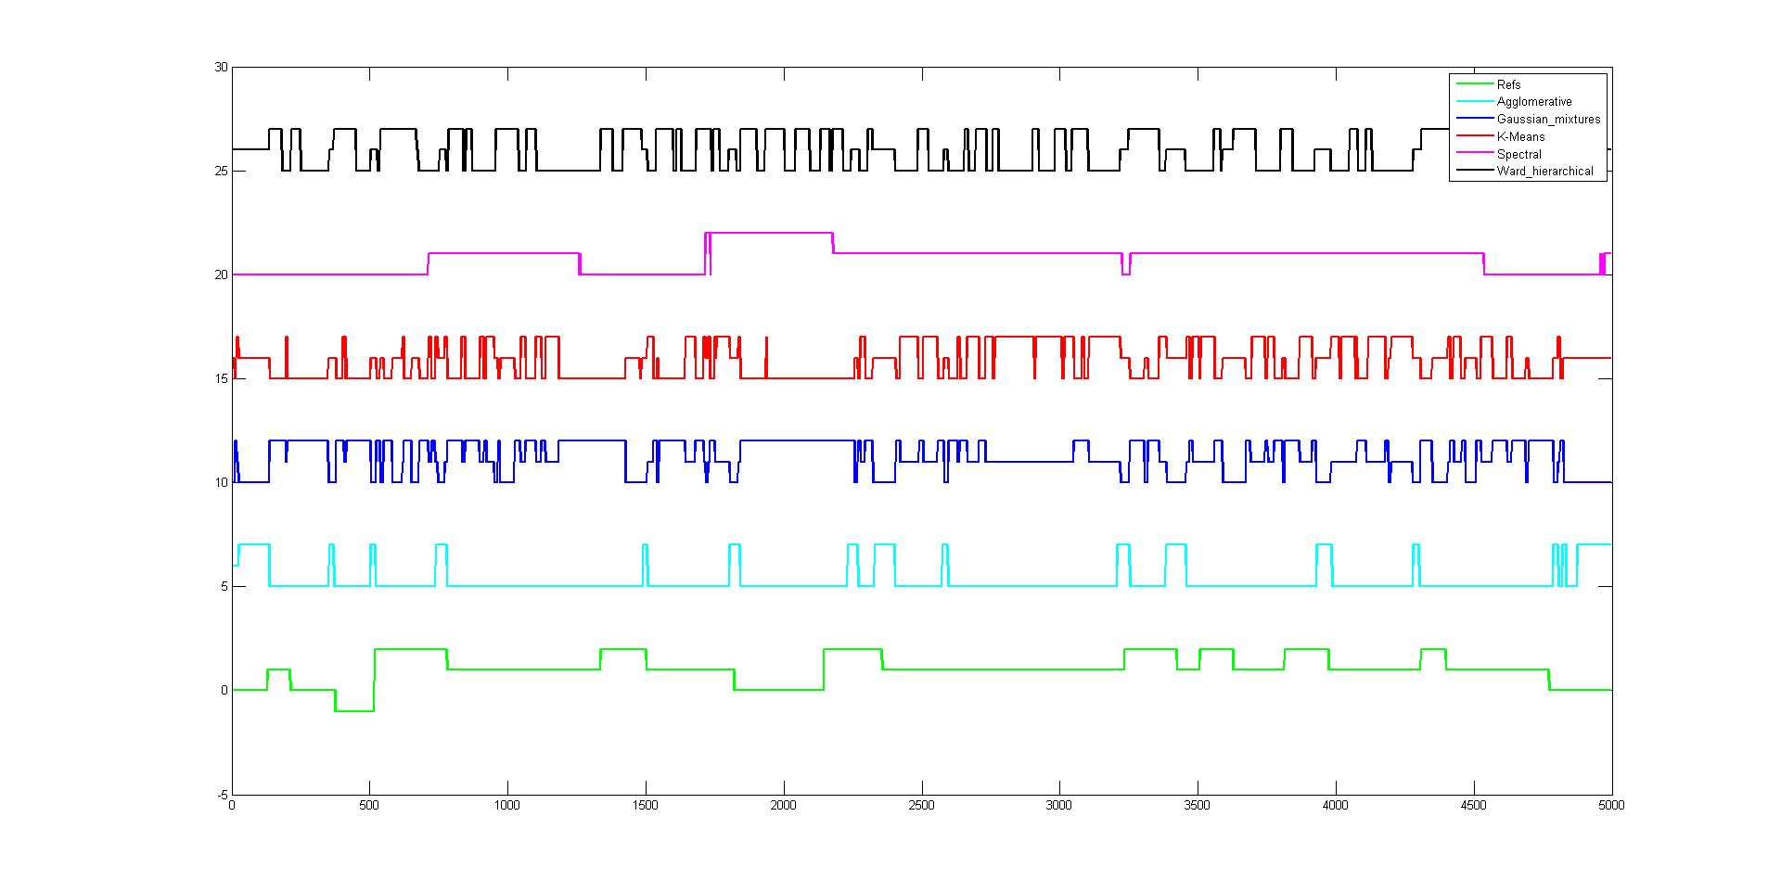Click the Refs legend label
Screen dimensions: 1781x893
[x=1508, y=84]
